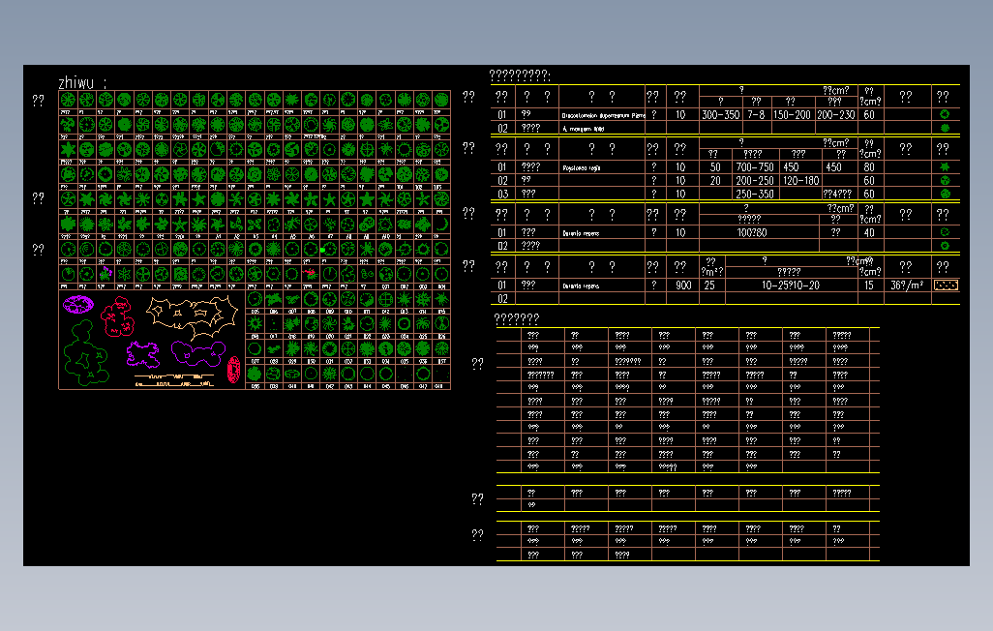Screen dimensions: 993x631
Task: Click the legend icon in the 250-350 row
Action: pyautogui.click(x=945, y=194)
